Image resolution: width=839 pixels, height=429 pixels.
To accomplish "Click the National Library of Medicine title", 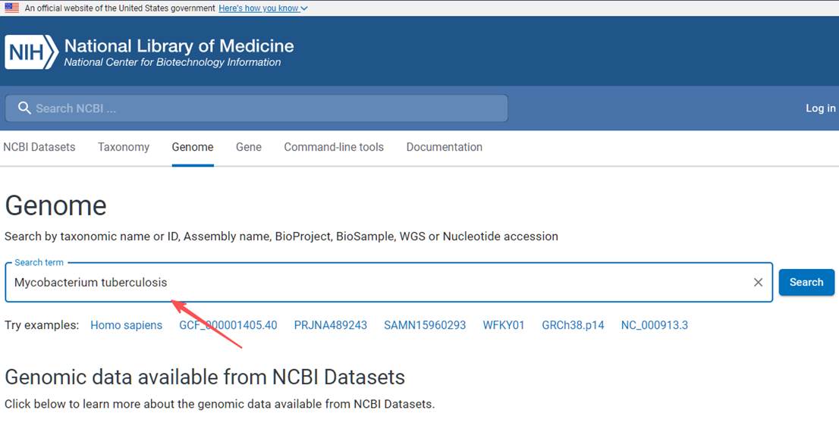I will point(179,45).
